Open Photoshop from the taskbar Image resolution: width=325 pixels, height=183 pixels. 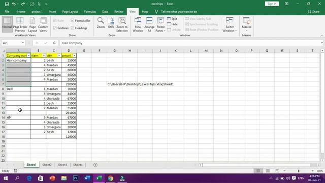click(x=76, y=178)
